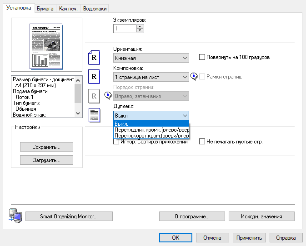Image resolution: width=306 pixels, height=246 pixels.
Task: Toggle Не печатать пустые стр. checkbox
Action: point(202,142)
